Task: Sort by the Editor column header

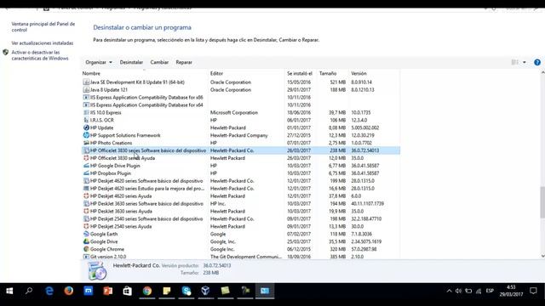Action: pyautogui.click(x=216, y=74)
